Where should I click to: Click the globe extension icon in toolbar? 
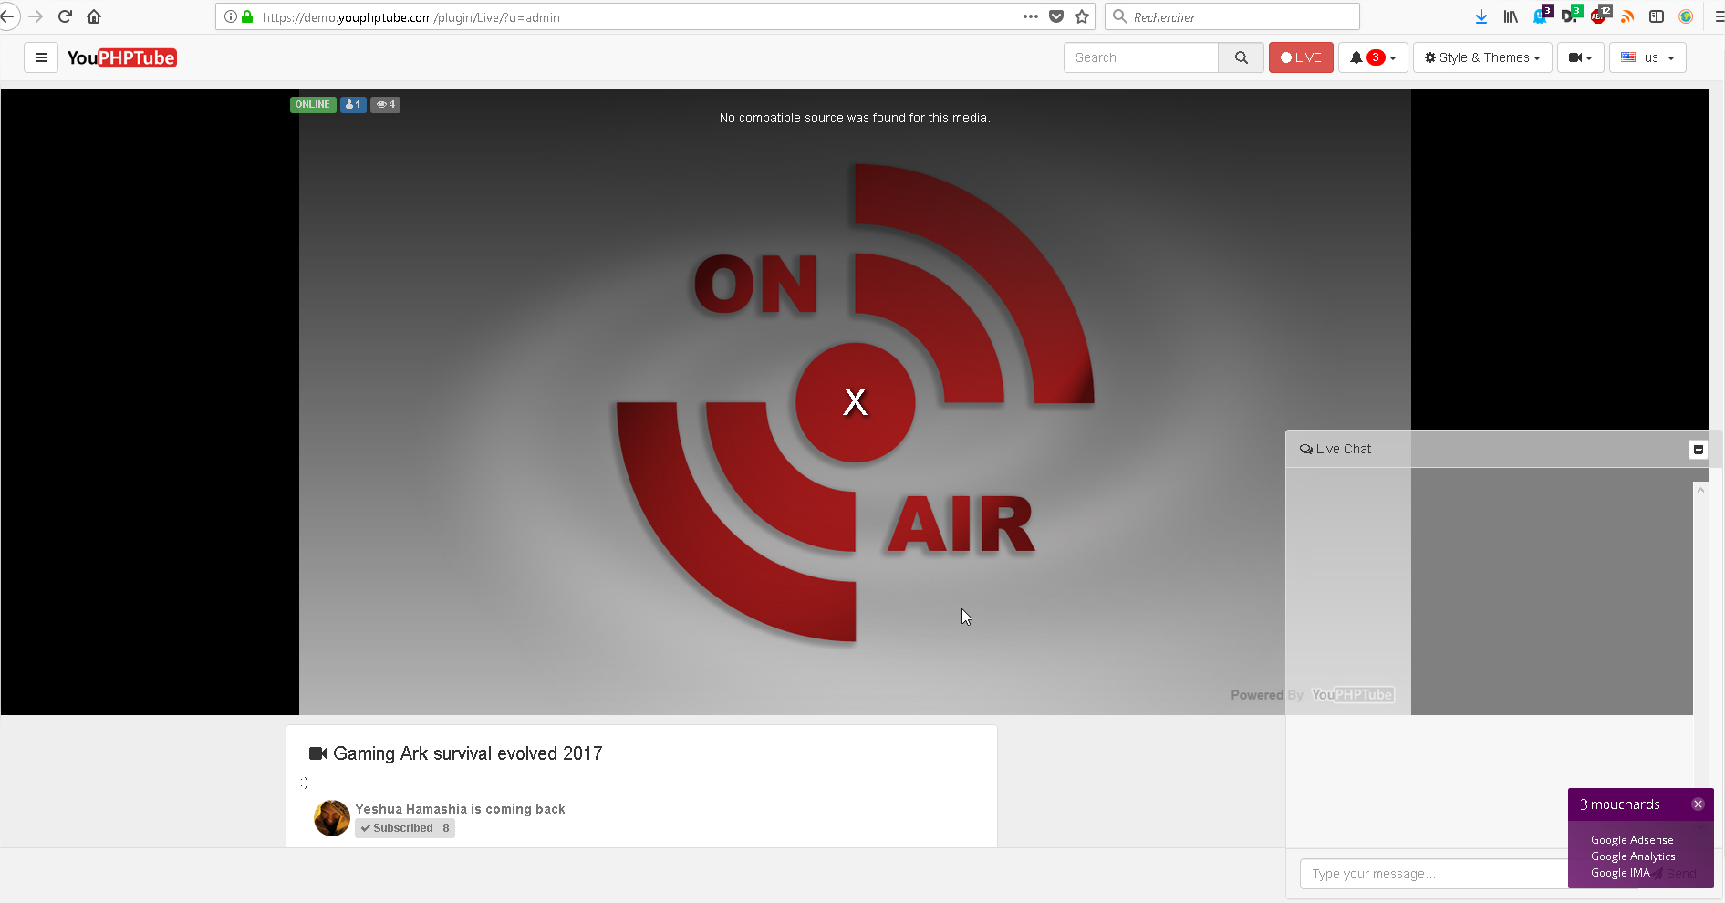(x=1686, y=16)
